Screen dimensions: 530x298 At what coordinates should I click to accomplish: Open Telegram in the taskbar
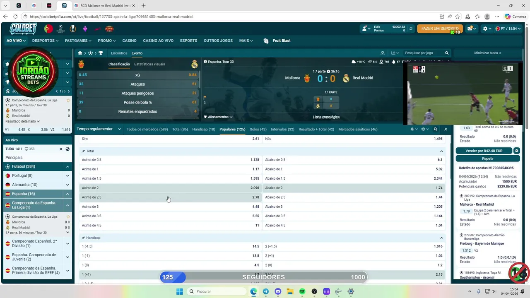[x=265, y=291]
